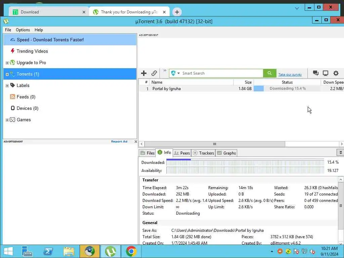344x258 pixels.
Task: Click the Downloaded pieces progress bar
Action: 245,162
